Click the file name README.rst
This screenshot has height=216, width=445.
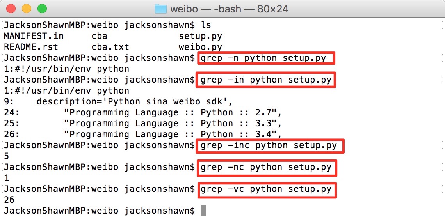[x=31, y=47]
